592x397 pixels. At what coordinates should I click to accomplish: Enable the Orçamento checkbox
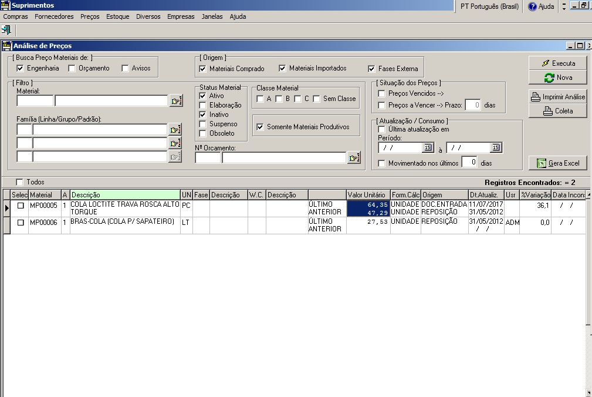pyautogui.click(x=72, y=68)
